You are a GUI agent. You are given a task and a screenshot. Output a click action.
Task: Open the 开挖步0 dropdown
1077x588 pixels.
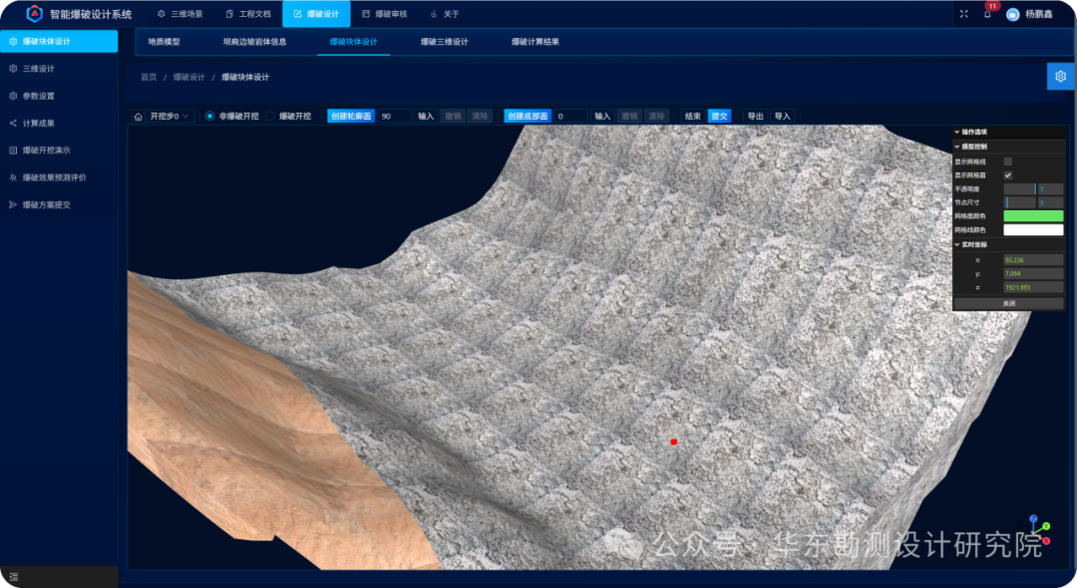click(x=169, y=116)
